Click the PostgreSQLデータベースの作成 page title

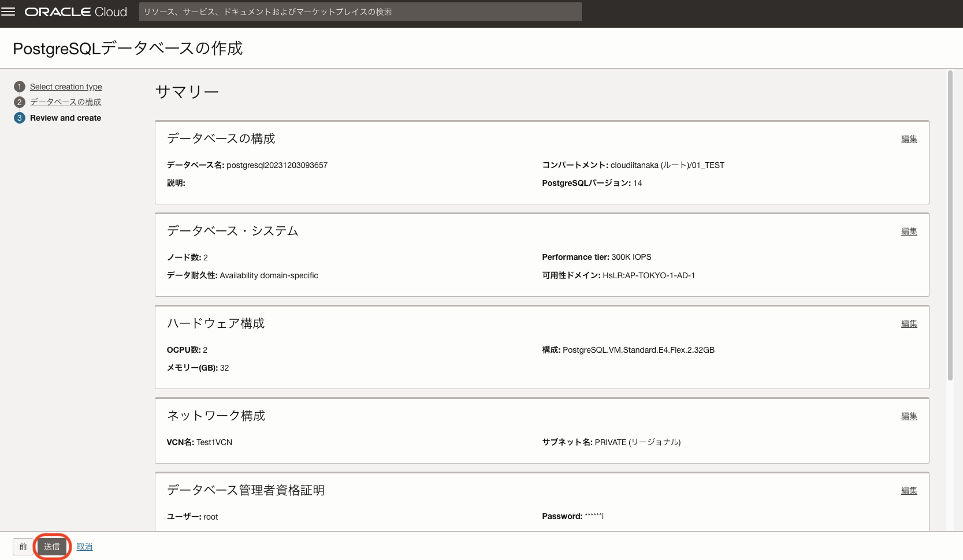(x=128, y=48)
